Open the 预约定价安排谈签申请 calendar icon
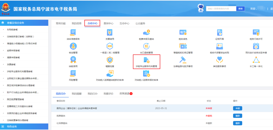Viewport: 273px width, 130px height. (256, 46)
